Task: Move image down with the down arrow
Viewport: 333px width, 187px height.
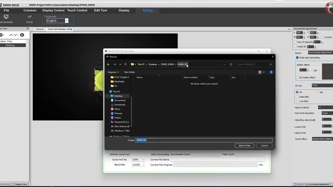Action: coord(15,35)
